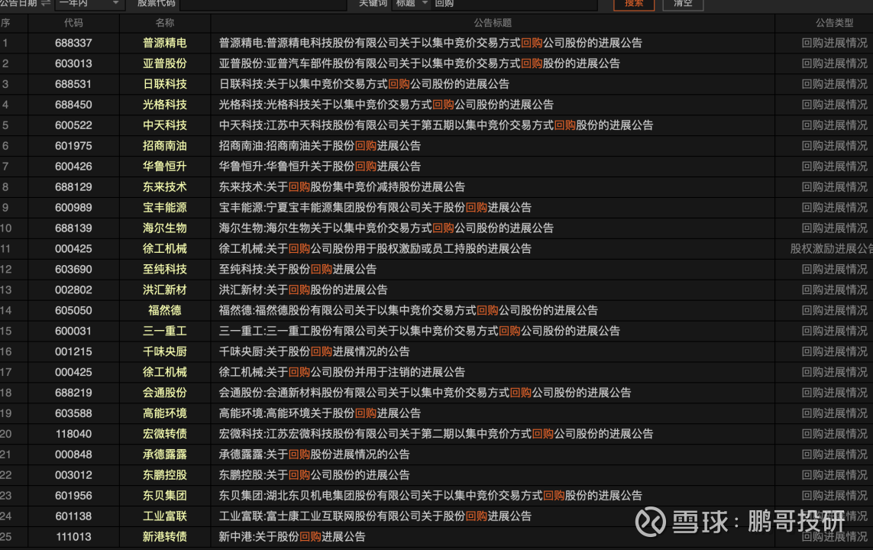Click stock code 001215
This screenshot has width=873, height=550.
tap(73, 352)
